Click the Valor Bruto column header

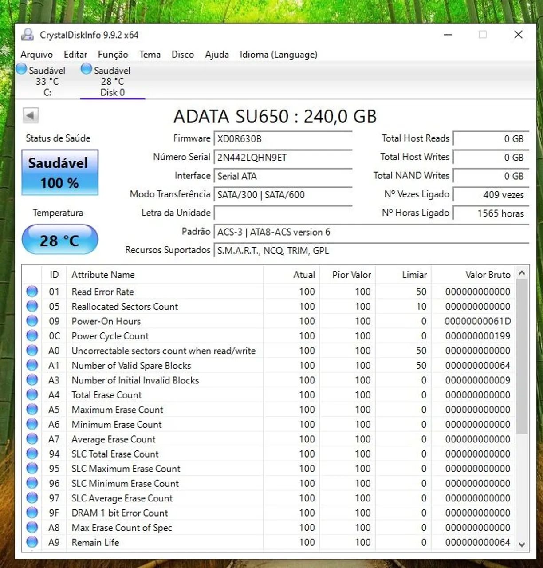(473, 275)
